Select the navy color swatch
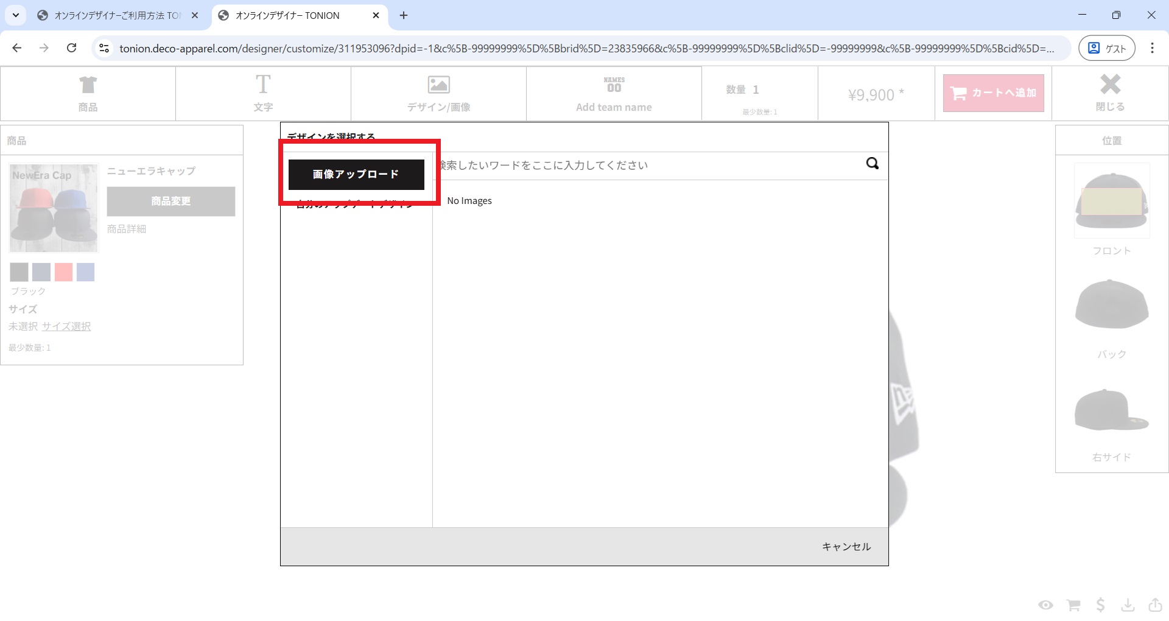 pos(41,272)
